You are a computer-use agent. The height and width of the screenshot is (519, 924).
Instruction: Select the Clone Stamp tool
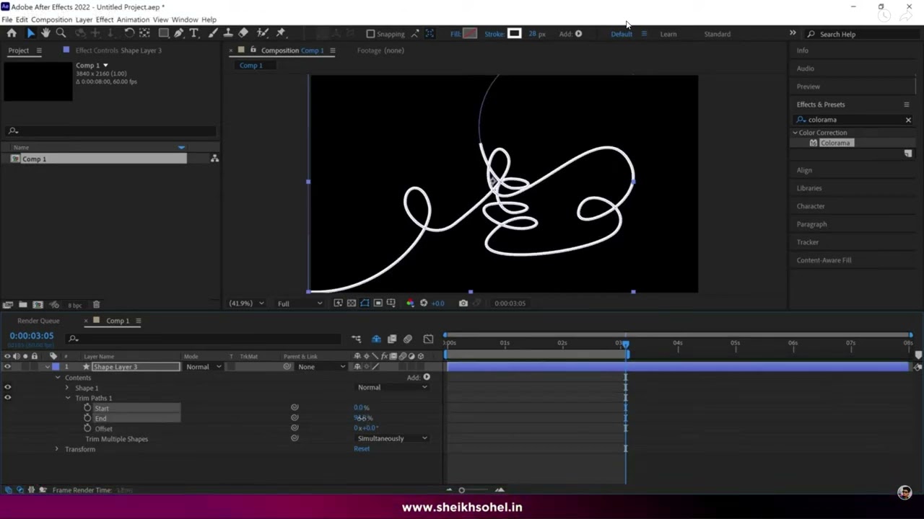(x=228, y=33)
